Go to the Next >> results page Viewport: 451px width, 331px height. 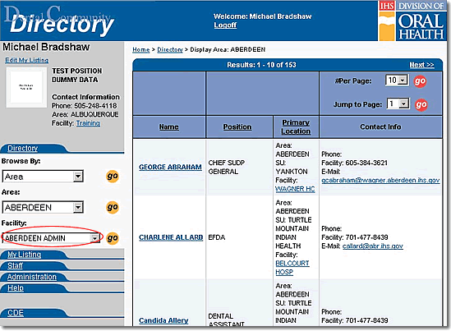tap(421, 65)
